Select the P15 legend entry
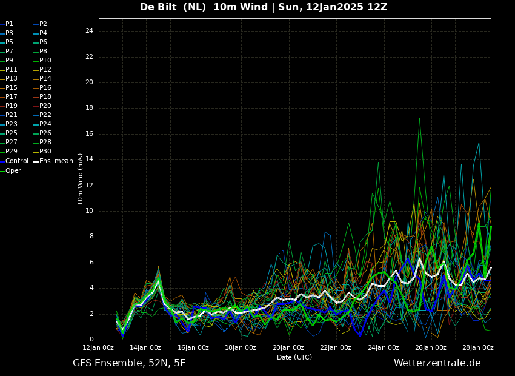 [8, 88]
